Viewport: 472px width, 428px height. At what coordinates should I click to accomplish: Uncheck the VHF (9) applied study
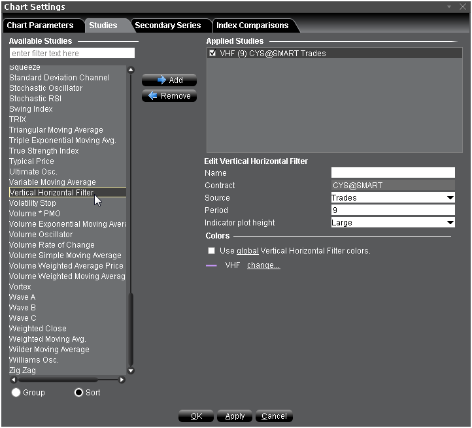[212, 54]
